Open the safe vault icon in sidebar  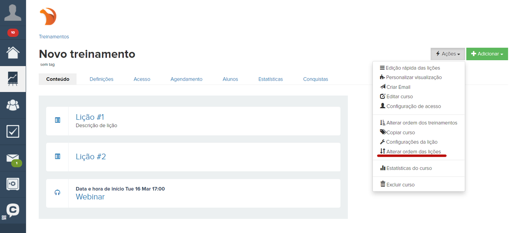point(13,184)
